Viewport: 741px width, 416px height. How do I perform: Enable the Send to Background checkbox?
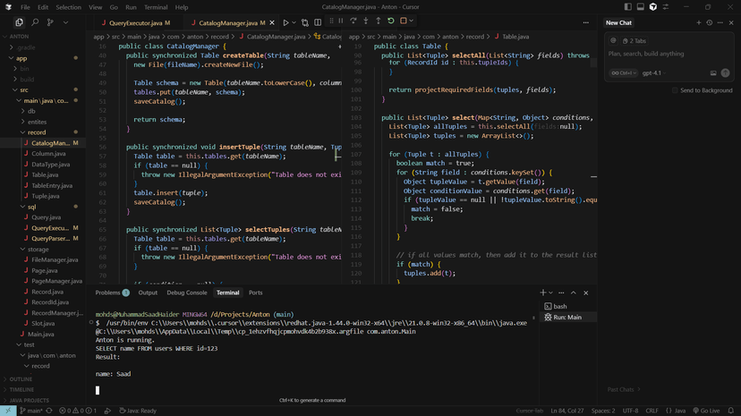(x=675, y=90)
